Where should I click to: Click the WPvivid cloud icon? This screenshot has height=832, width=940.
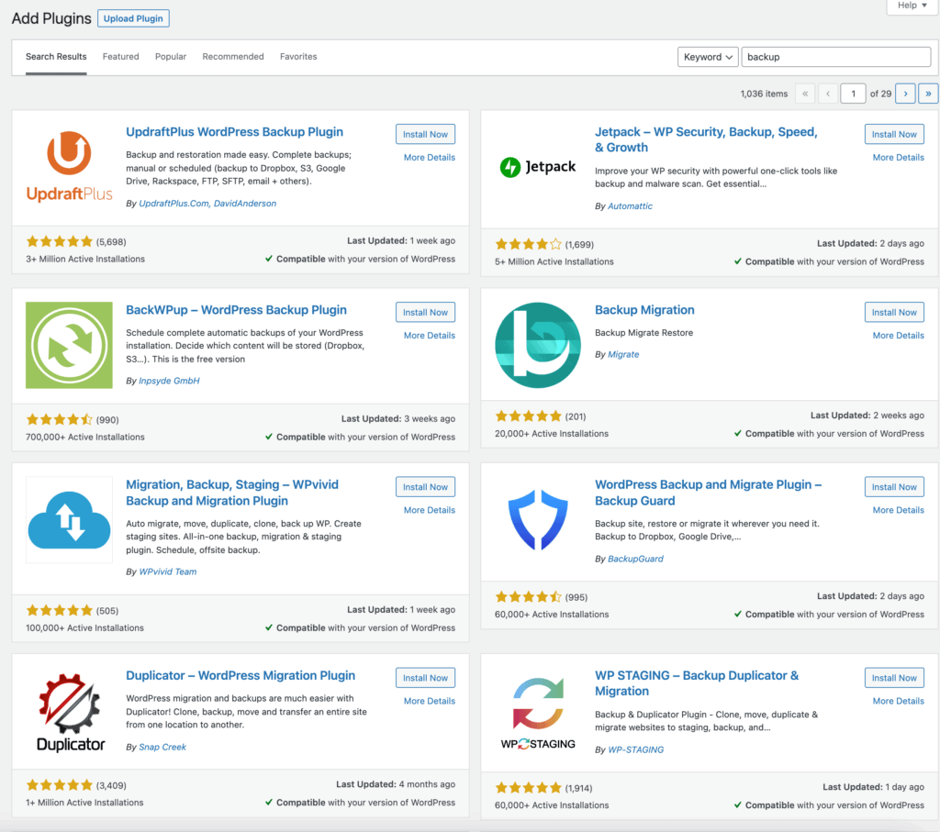coord(69,520)
